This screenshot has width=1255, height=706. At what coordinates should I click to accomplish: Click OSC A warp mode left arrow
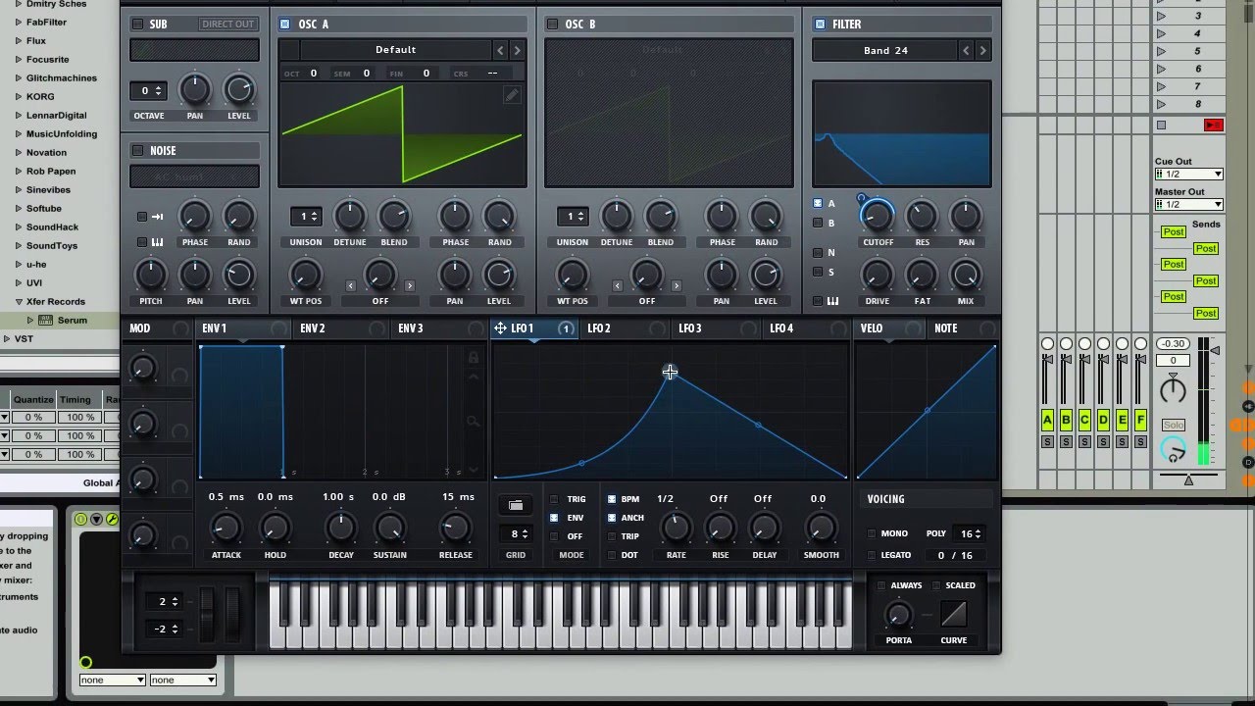point(351,285)
